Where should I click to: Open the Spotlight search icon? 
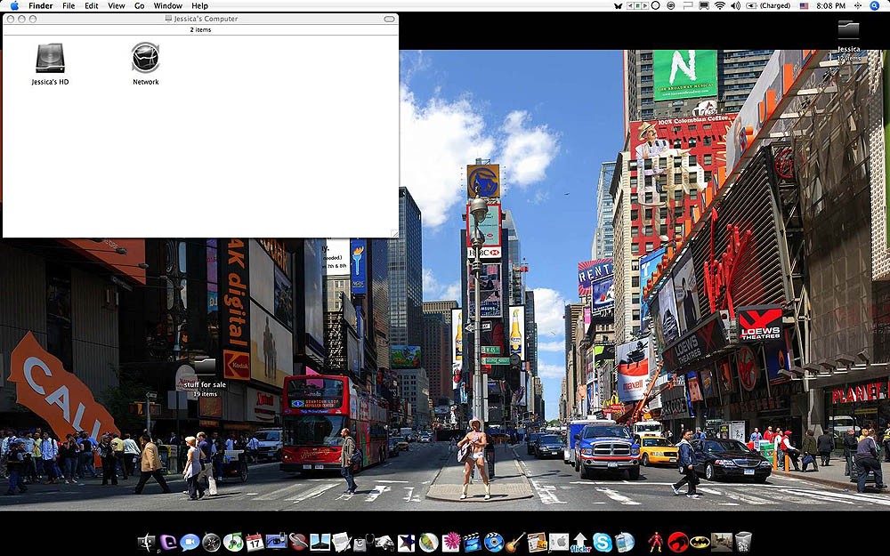click(x=875, y=5)
